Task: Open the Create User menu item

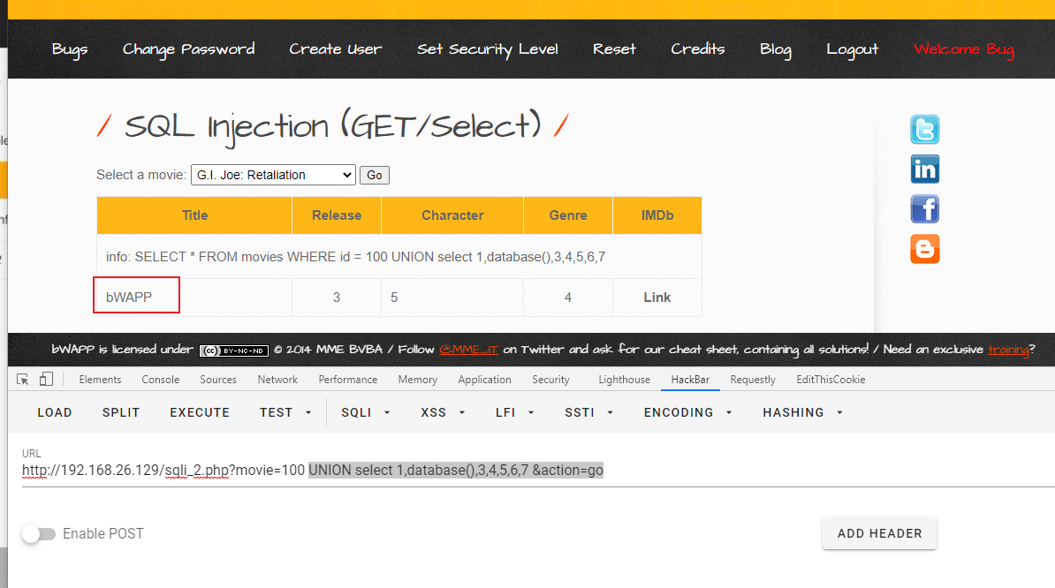Action: (335, 49)
